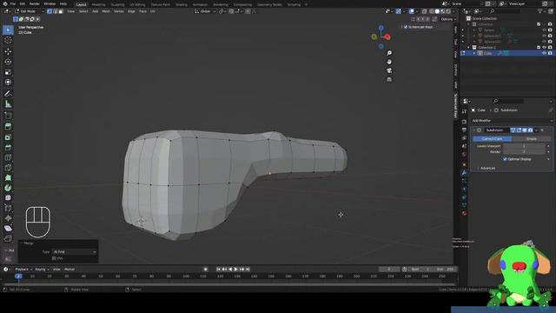Select the Annotate tool

click(x=8, y=94)
